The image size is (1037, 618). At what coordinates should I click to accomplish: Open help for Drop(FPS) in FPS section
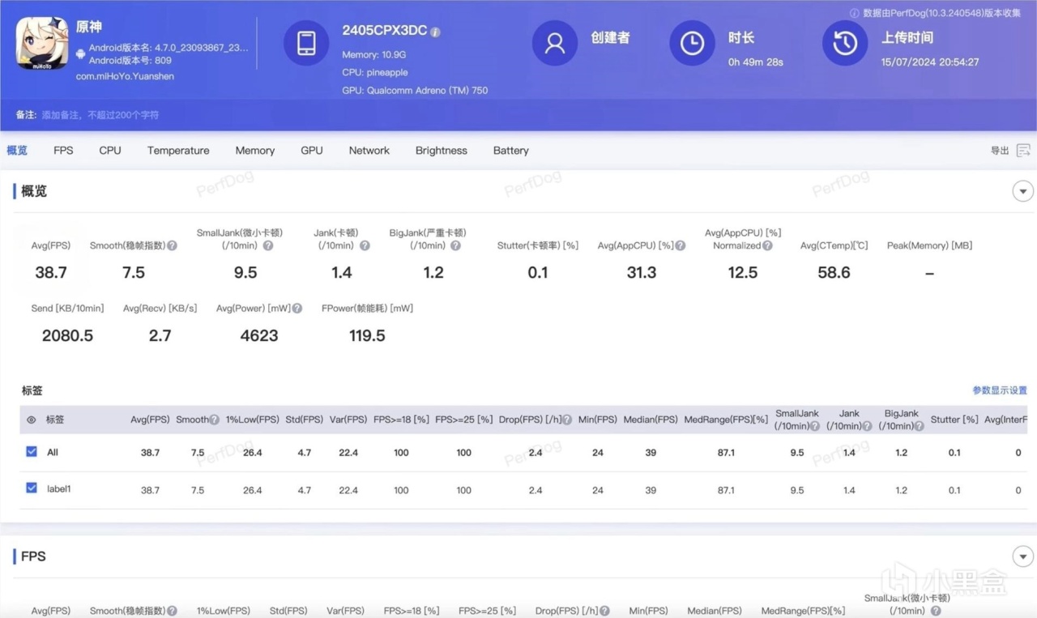tap(604, 611)
